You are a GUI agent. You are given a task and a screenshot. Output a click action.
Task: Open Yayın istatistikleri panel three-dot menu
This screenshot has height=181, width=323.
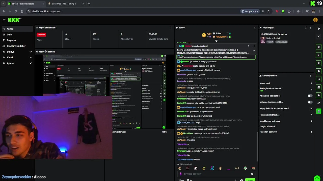[x=171, y=28]
